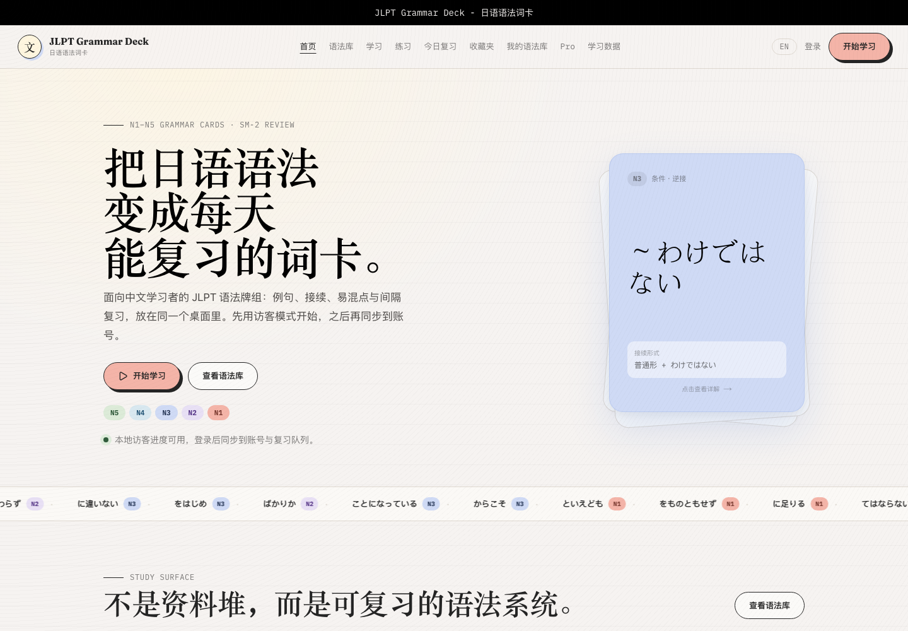Image resolution: width=908 pixels, height=631 pixels.
Task: Click the N3 badge on the card
Action: pyautogui.click(x=637, y=179)
